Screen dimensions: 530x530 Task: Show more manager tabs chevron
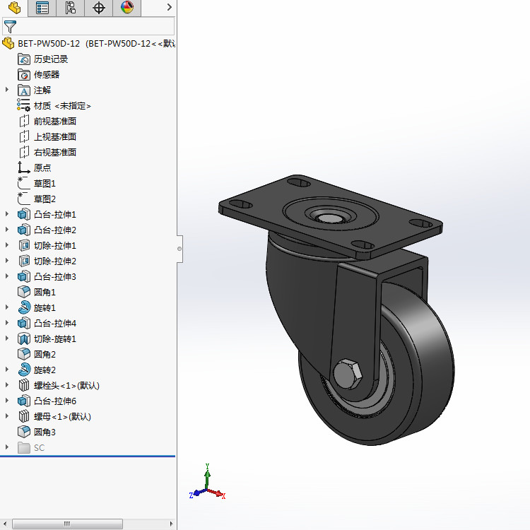170,7
